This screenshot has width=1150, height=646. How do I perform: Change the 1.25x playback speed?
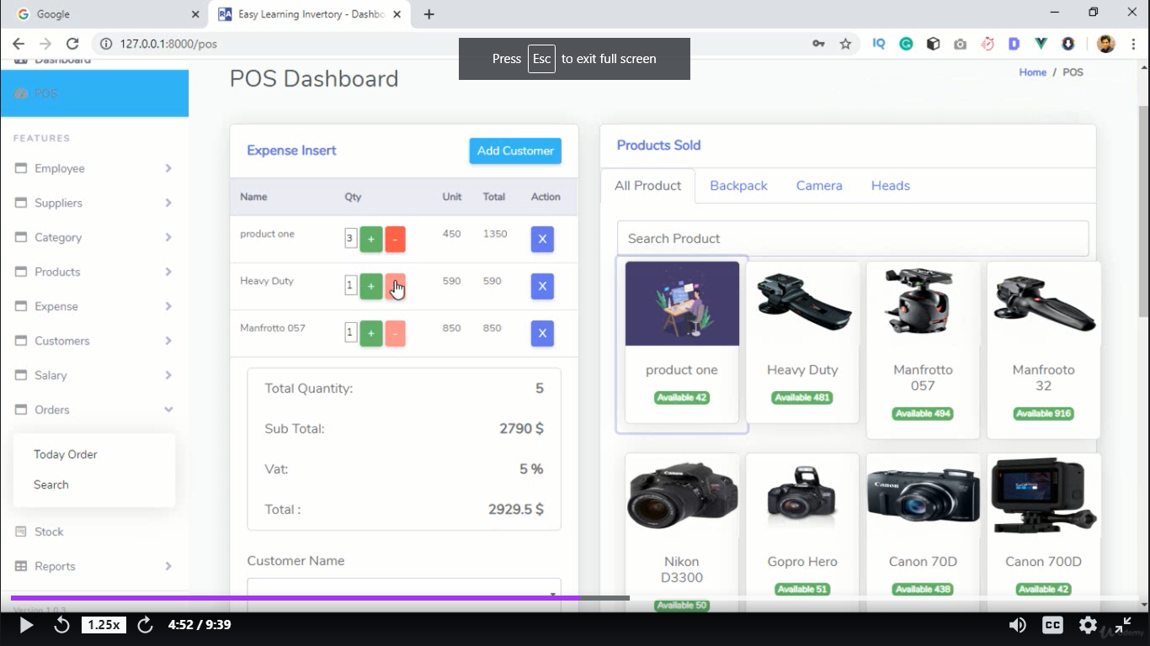click(104, 625)
